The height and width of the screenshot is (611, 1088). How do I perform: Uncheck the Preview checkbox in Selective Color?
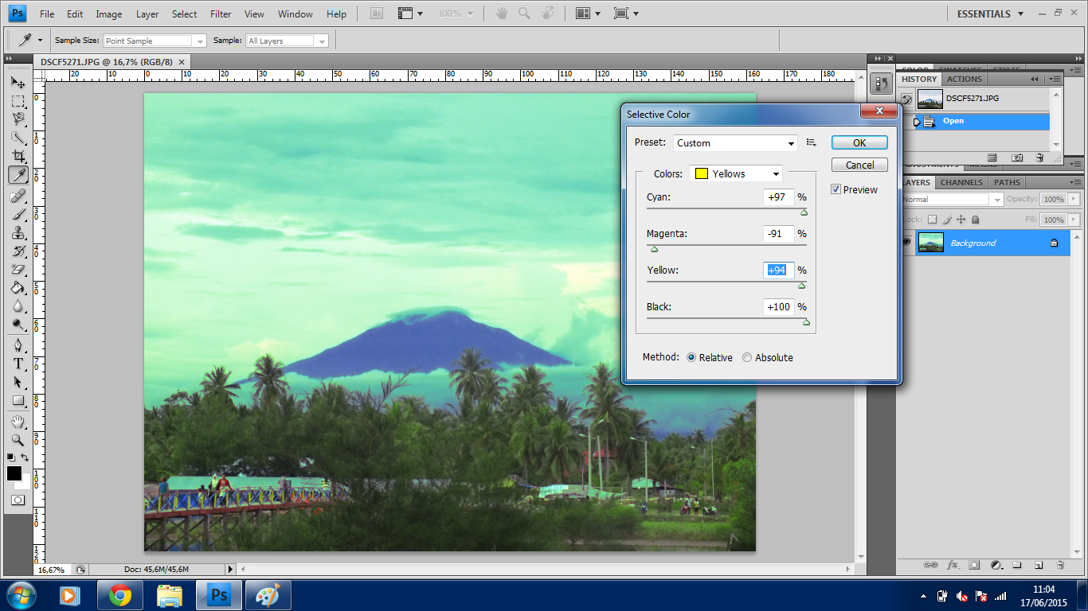836,189
